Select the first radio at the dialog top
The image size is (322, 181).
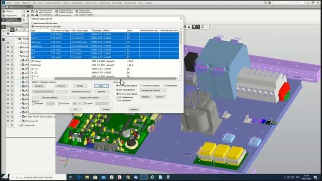(x=32, y=24)
